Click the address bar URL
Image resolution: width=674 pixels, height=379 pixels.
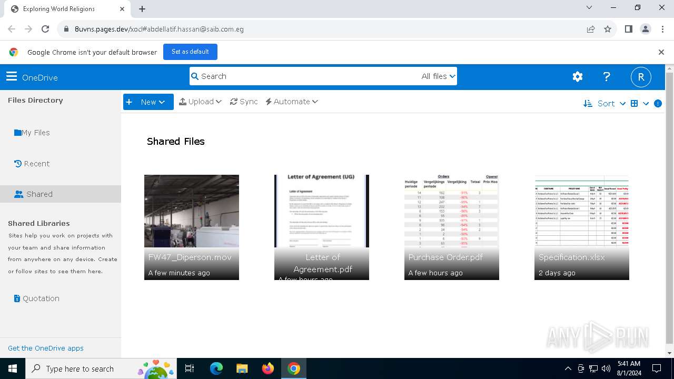point(159,29)
